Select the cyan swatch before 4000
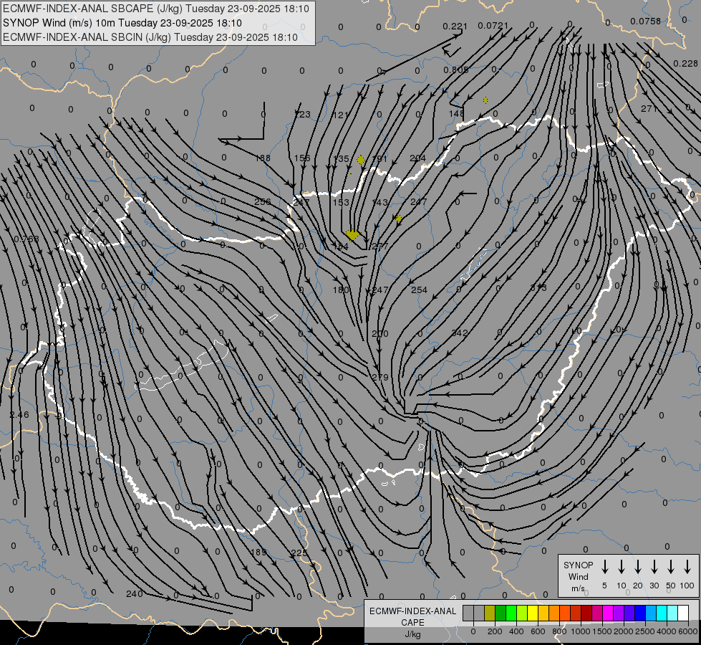This screenshot has width=701, height=645. (x=661, y=613)
